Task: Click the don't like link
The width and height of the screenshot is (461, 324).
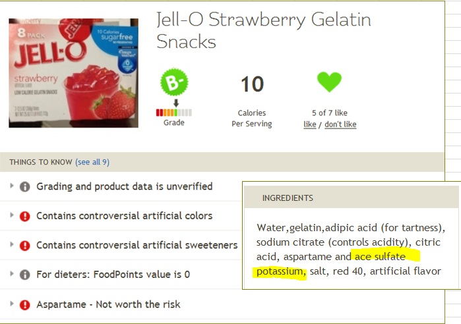Action: (x=340, y=124)
